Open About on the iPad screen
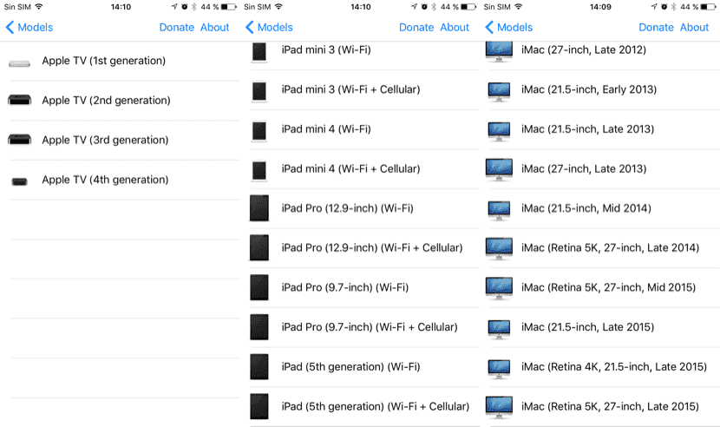Image resolution: width=720 pixels, height=427 pixels. 455,28
